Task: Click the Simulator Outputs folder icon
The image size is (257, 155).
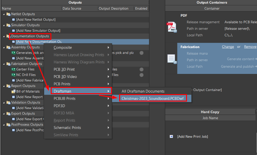Action: coord(8,25)
